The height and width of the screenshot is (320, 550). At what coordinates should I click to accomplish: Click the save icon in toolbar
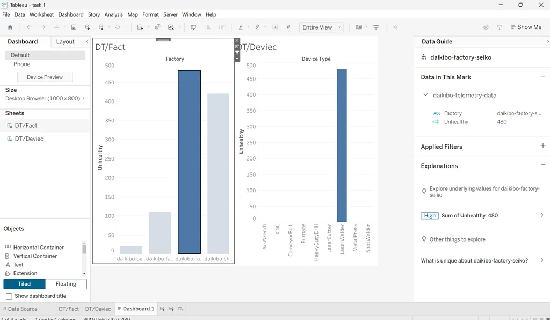coord(74,27)
